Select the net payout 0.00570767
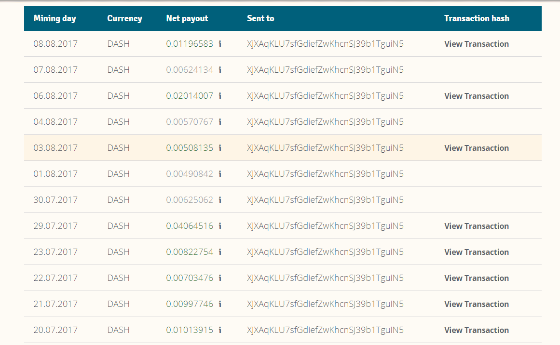Screen dimensions: 560x345 coord(190,122)
